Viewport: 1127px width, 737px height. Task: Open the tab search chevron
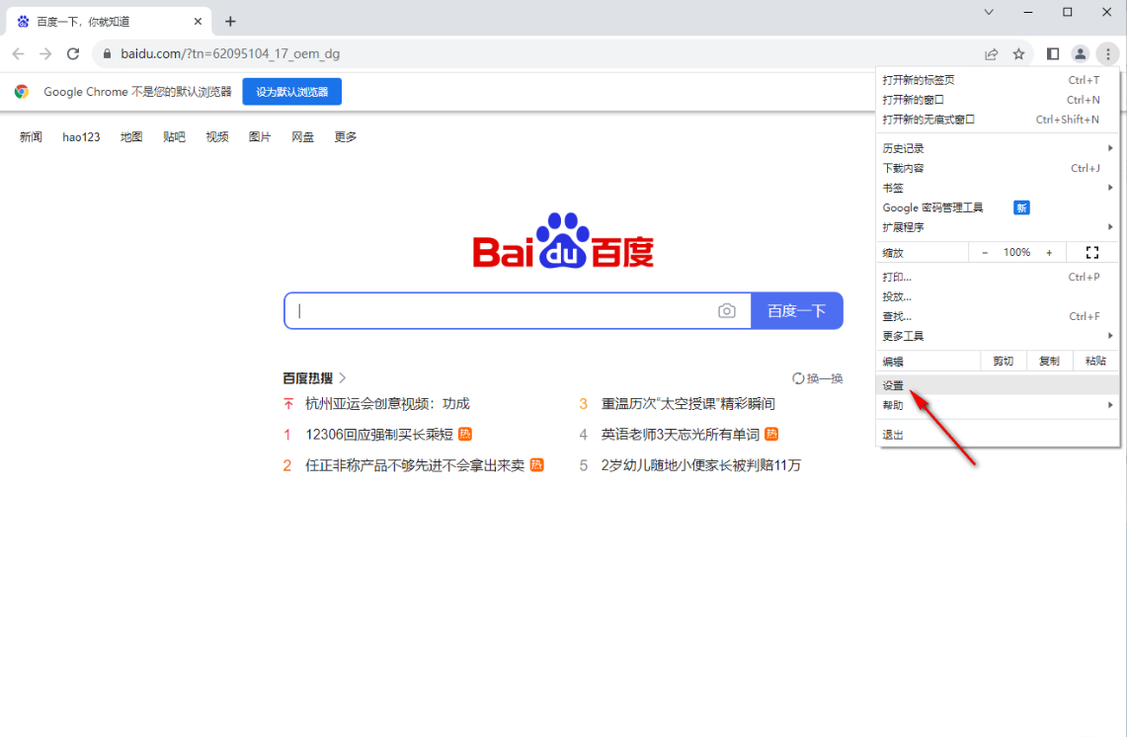click(x=989, y=12)
